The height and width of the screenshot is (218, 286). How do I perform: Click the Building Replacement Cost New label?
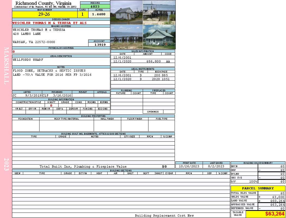click(x=164, y=216)
